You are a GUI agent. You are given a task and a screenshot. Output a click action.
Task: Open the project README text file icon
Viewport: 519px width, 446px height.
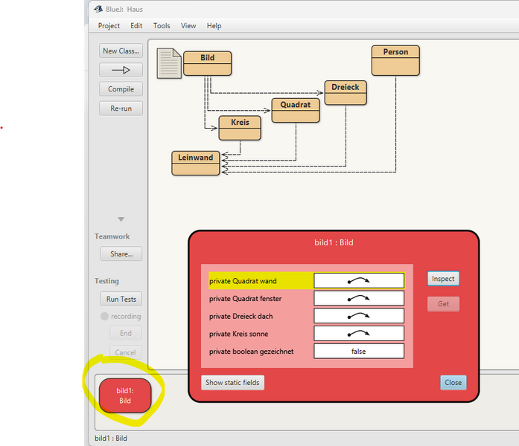[169, 63]
